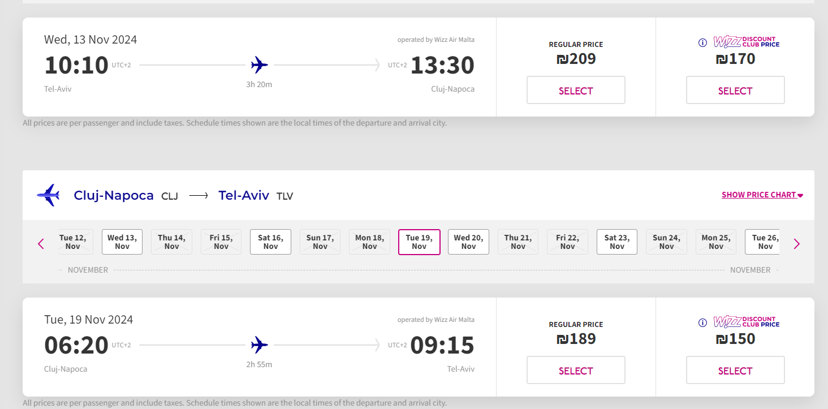Viewport: 828px width, 409px height.
Task: Select the Sat 16, Nov date tab
Action: click(270, 242)
